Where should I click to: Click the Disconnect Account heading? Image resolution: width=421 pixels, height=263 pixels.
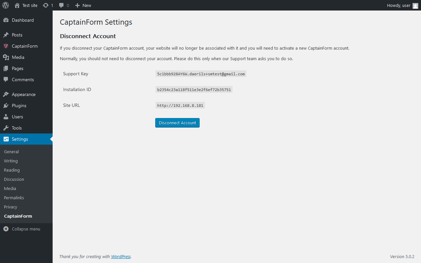(88, 36)
